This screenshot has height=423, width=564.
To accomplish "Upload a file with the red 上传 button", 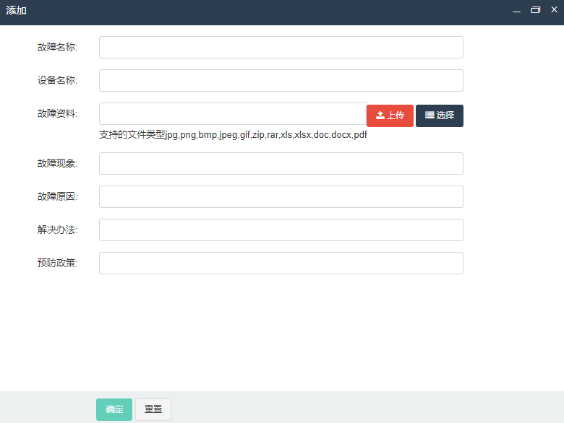I will click(390, 115).
